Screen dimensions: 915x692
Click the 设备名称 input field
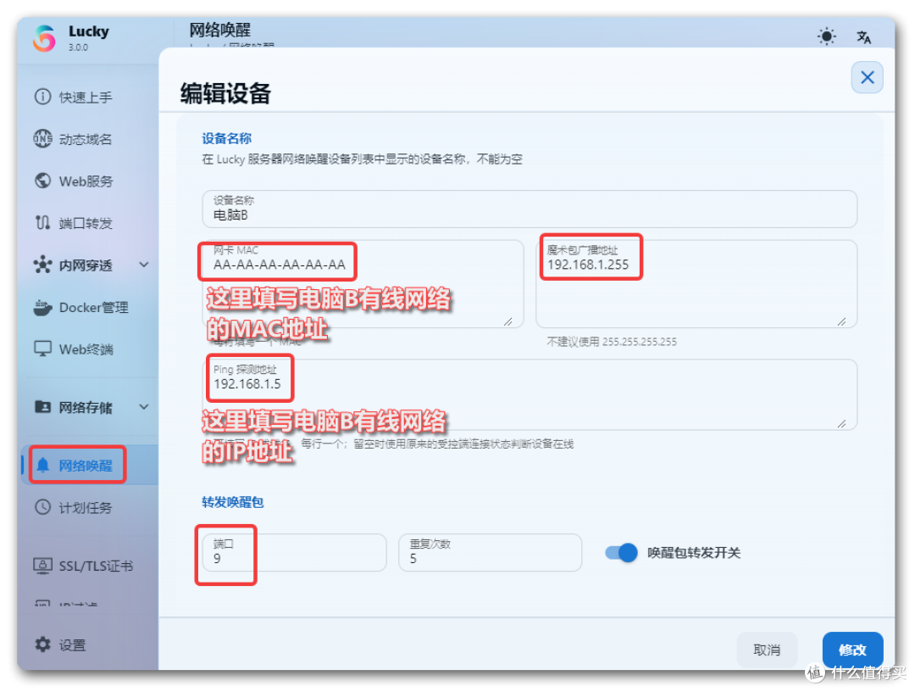(x=530, y=209)
